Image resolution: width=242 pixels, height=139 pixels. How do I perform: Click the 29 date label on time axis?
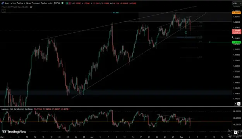pyautogui.click(x=173, y=137)
